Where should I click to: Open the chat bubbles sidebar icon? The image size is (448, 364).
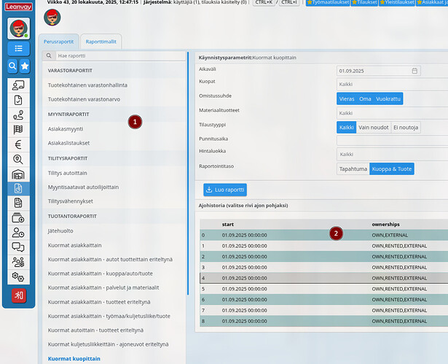click(18, 247)
